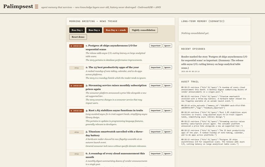Click the skip badge on Titanium smartwatch story
The height and width of the screenshot is (167, 265).
point(77,132)
